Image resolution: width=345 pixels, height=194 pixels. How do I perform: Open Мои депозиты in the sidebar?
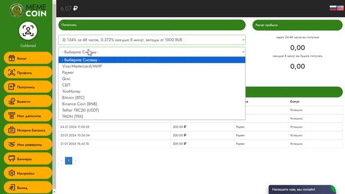tap(28, 116)
